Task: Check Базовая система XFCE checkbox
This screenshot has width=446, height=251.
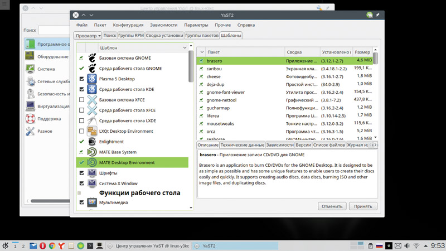Action: tap(81, 100)
